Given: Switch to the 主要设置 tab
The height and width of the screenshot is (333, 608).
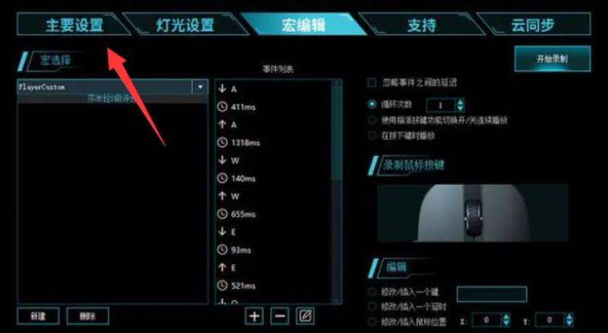Looking at the screenshot, I should pyautogui.click(x=74, y=24).
